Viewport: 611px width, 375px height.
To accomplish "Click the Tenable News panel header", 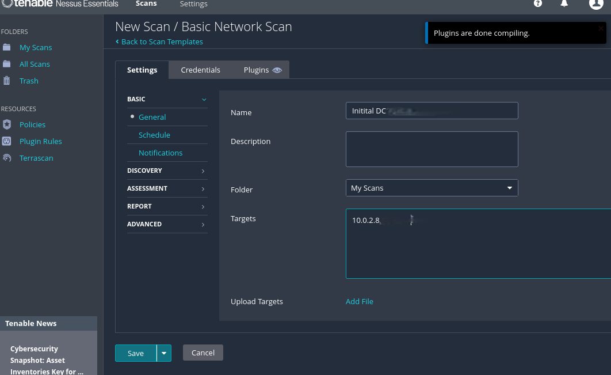I will pyautogui.click(x=48, y=324).
